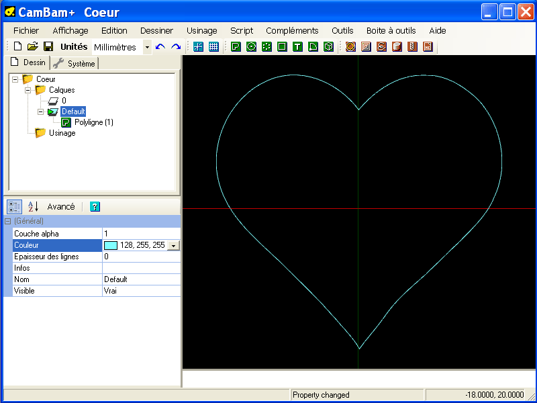
Task: Click the orange NC file icon
Action: (x=428, y=46)
